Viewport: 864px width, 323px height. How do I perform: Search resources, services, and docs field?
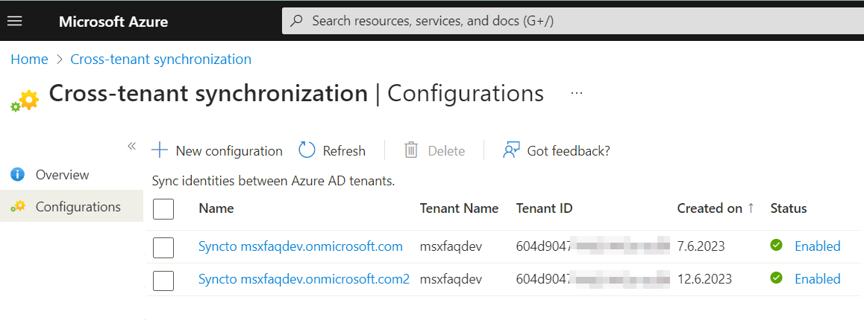point(573,21)
